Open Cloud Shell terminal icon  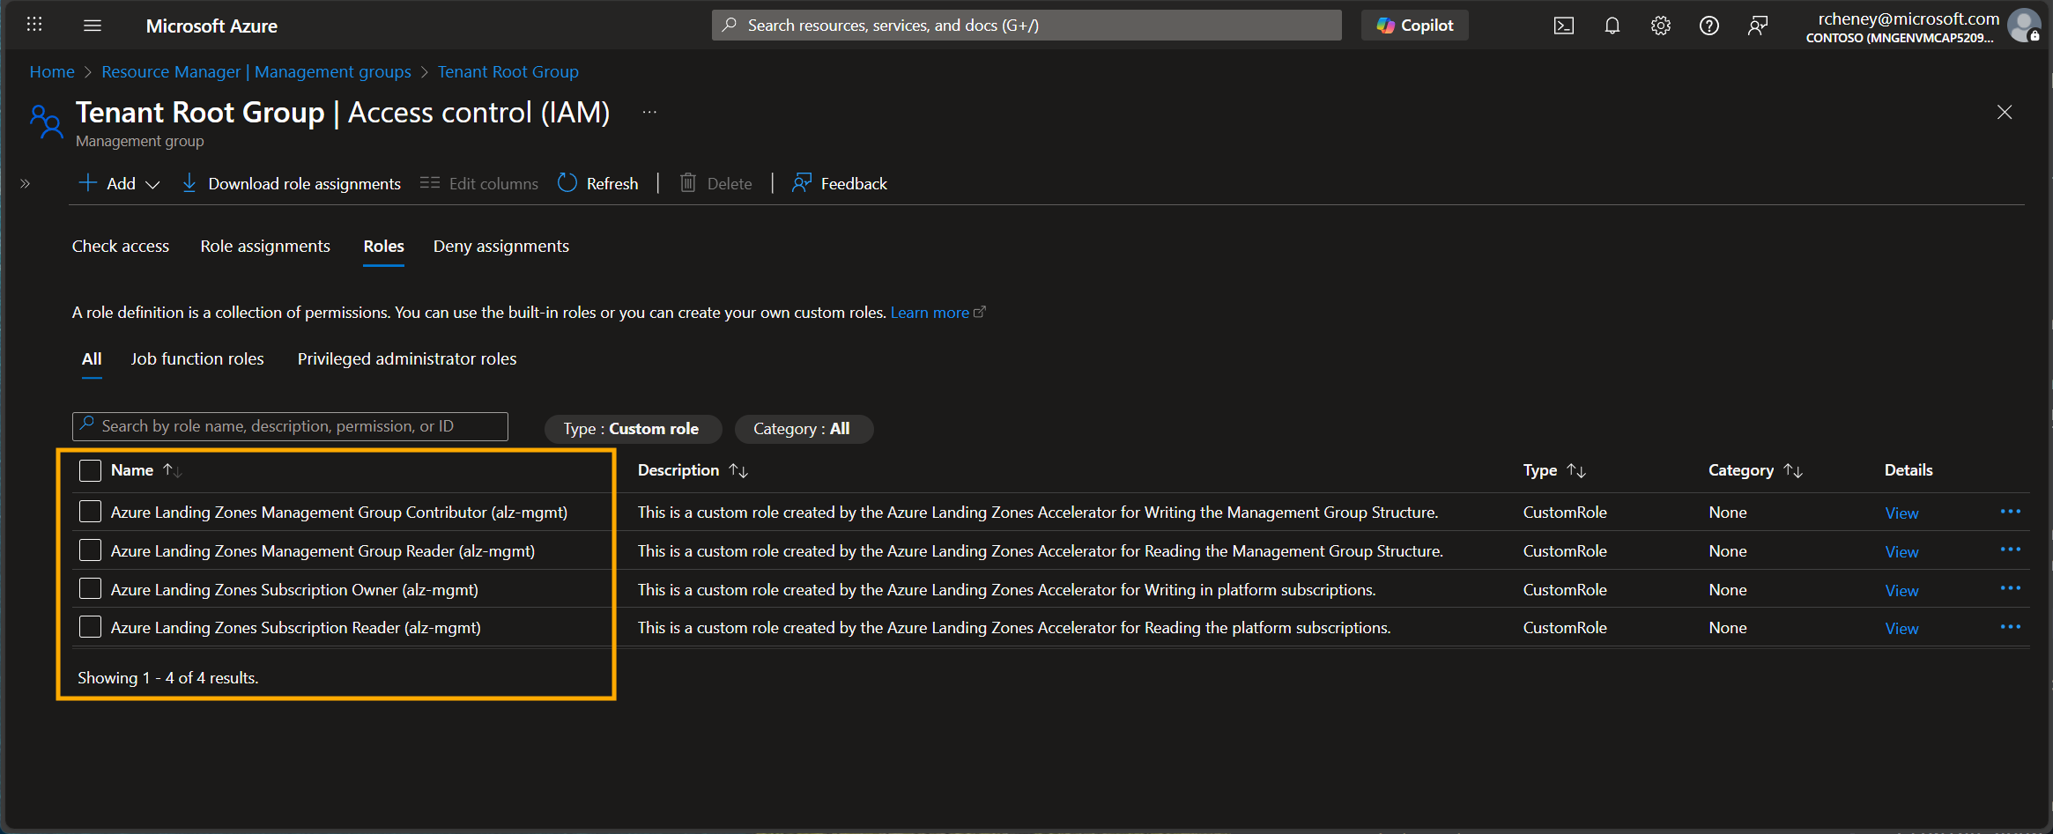point(1563,26)
